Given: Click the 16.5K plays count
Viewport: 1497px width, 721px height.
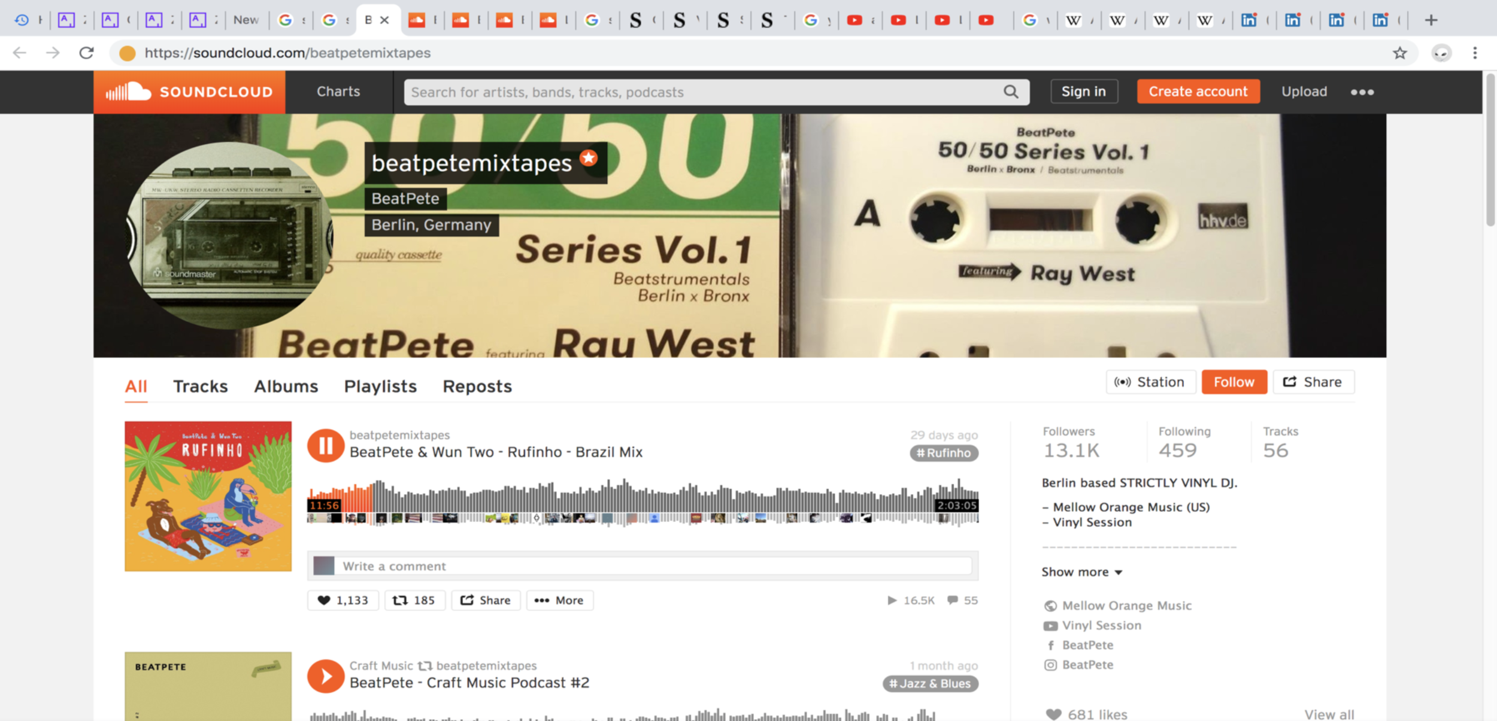Looking at the screenshot, I should [911, 600].
